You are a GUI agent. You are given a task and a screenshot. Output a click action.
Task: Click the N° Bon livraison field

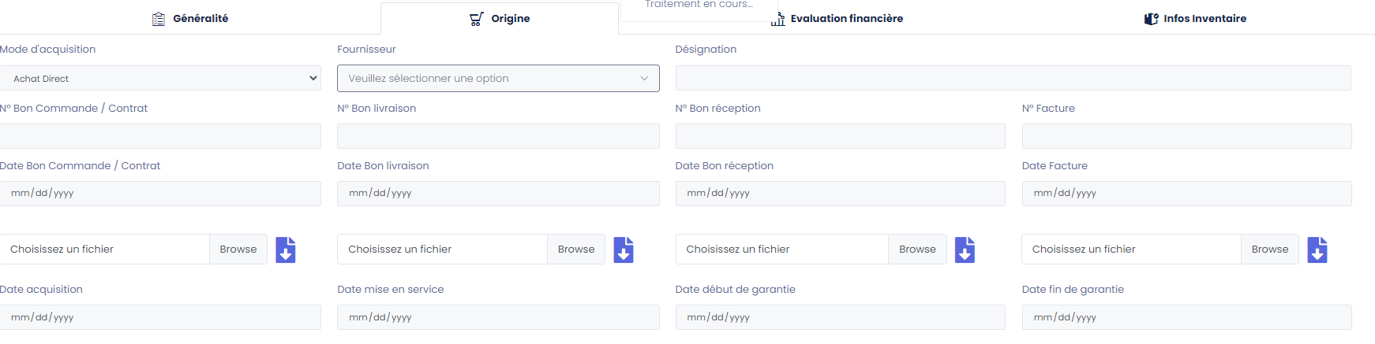(498, 136)
